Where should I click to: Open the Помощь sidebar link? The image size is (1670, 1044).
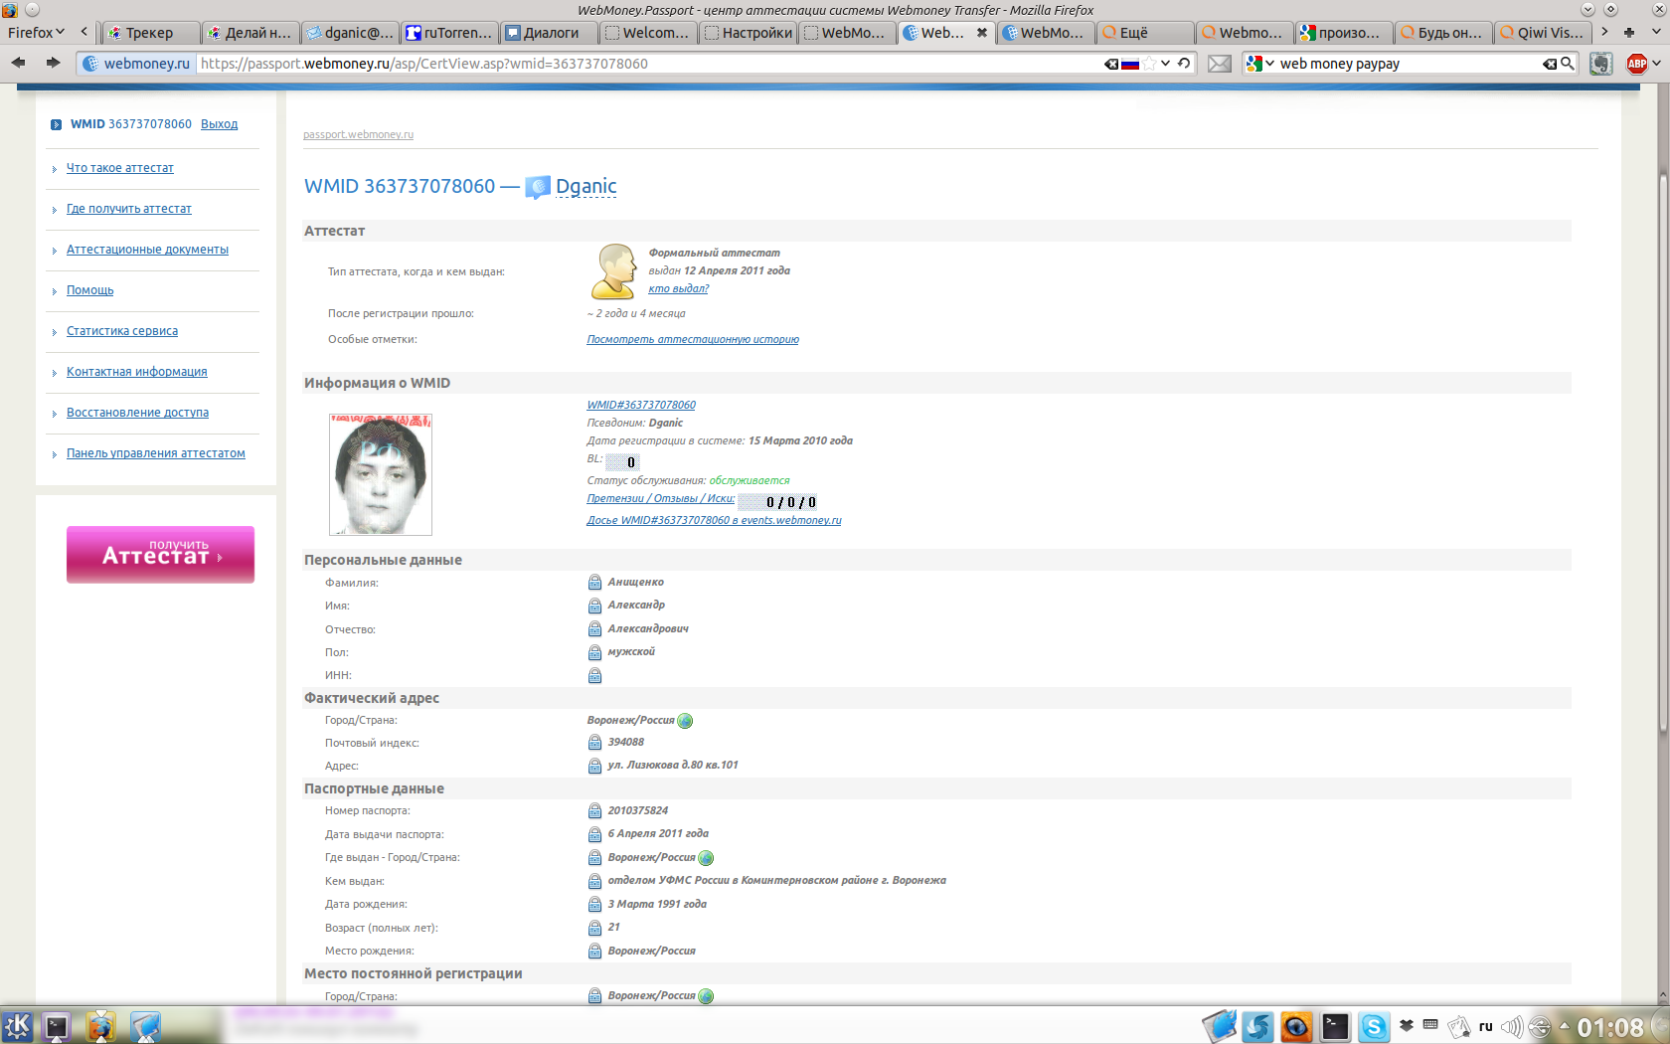90,290
